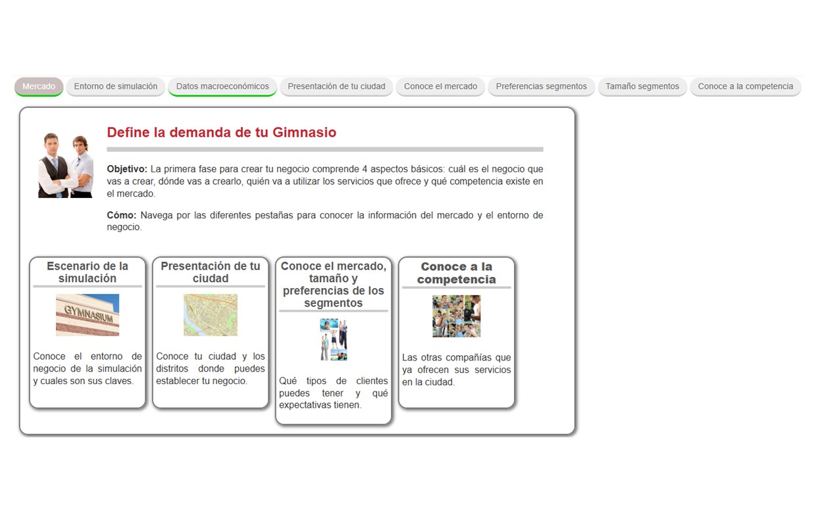
Task: Click the customer segments people image
Action: click(334, 339)
